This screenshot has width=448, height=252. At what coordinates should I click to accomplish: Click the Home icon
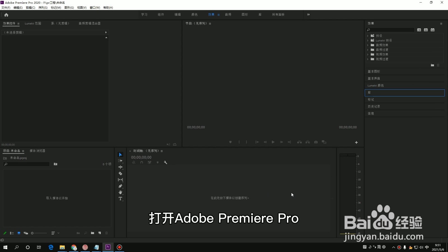click(x=6, y=15)
